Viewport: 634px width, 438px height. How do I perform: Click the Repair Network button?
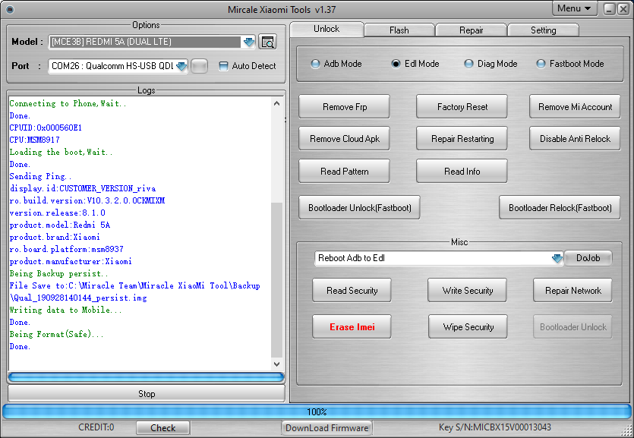pos(573,290)
